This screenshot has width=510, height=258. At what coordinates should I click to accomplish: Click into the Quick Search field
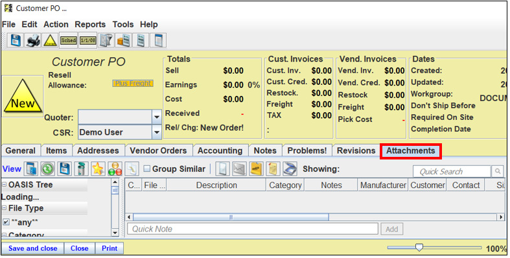point(452,171)
